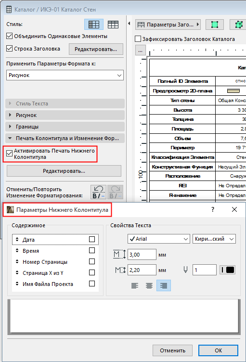Select the first table style icon
Image resolution: width=246 pixels, height=362 pixels.
pyautogui.click(x=94, y=25)
